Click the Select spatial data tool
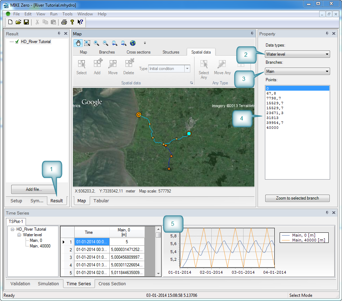342x301 pixels. click(x=82, y=67)
